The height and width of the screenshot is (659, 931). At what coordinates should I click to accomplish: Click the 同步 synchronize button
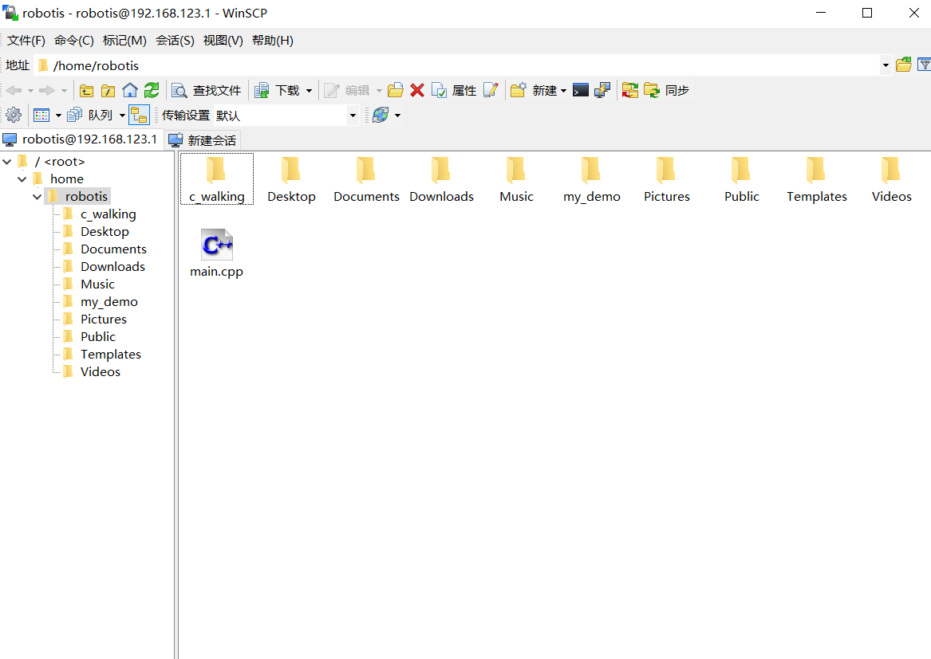[666, 90]
